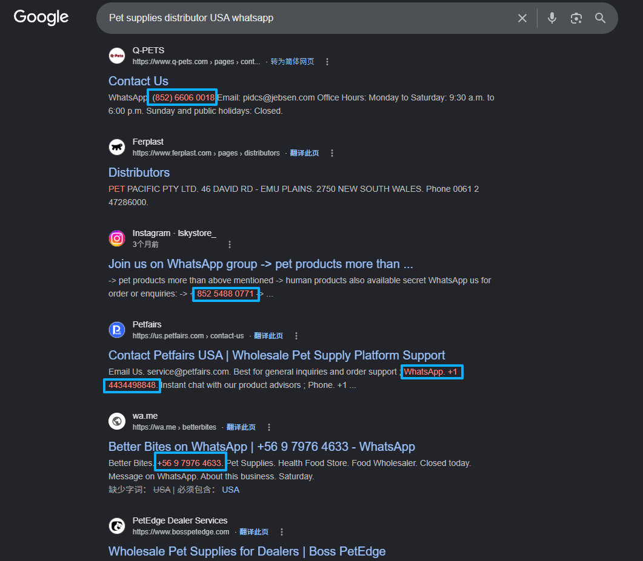Click 翻译此页 link for Petfairs

click(268, 336)
